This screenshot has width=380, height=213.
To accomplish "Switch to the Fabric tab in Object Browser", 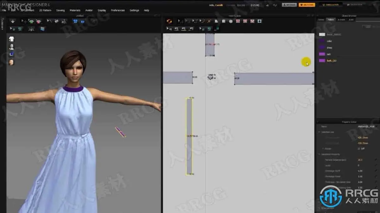I will coord(331,20).
